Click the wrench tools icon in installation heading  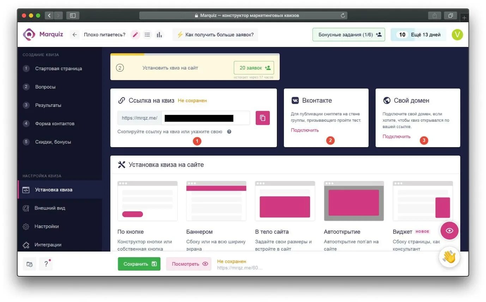click(x=122, y=165)
